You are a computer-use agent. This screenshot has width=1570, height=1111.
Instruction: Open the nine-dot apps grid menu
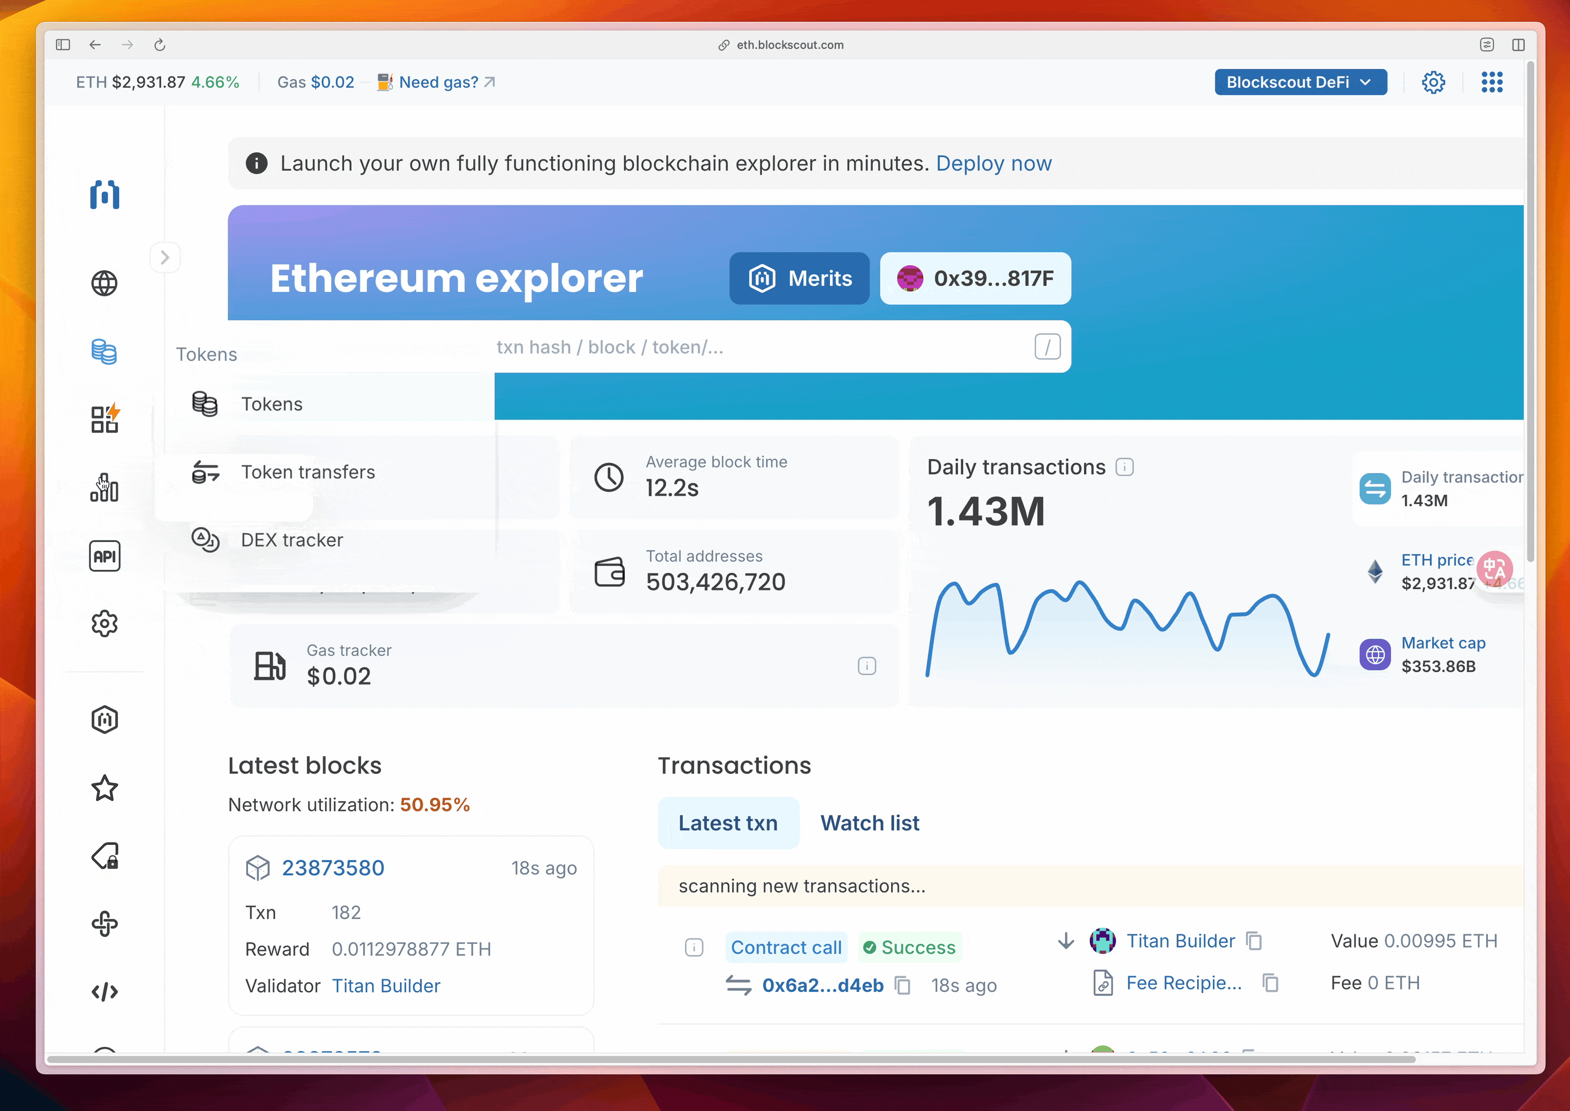pos(1492,82)
